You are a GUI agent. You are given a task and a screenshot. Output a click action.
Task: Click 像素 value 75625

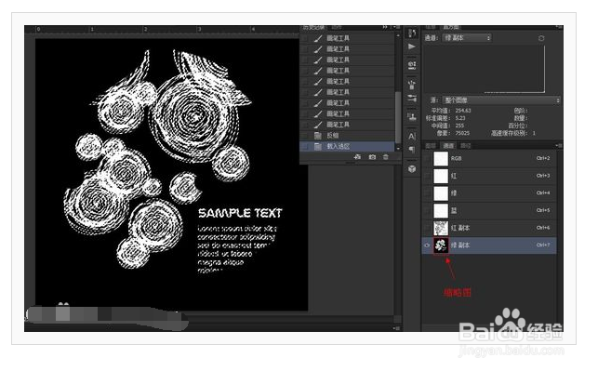(462, 133)
